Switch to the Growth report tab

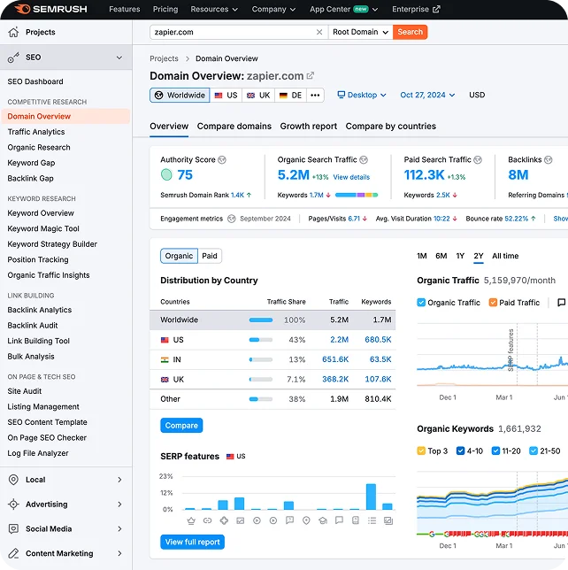[309, 127]
